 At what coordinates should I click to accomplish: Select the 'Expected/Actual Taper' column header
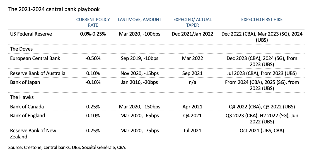[193, 22]
